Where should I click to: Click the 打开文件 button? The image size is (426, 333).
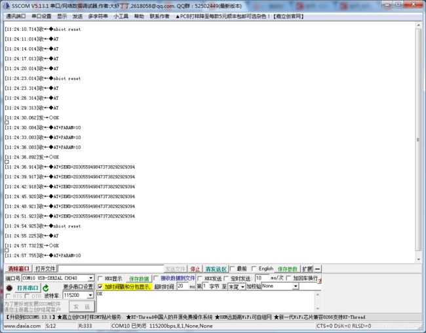click(x=45, y=269)
